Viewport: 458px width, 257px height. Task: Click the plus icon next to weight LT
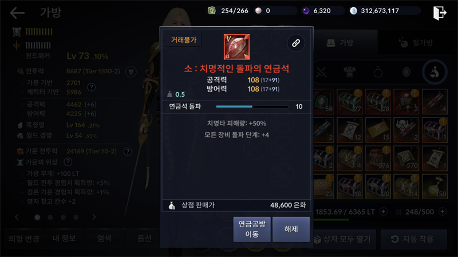(x=384, y=211)
